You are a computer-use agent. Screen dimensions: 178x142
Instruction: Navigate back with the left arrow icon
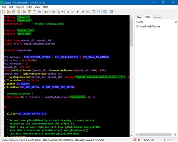pos(46,12)
